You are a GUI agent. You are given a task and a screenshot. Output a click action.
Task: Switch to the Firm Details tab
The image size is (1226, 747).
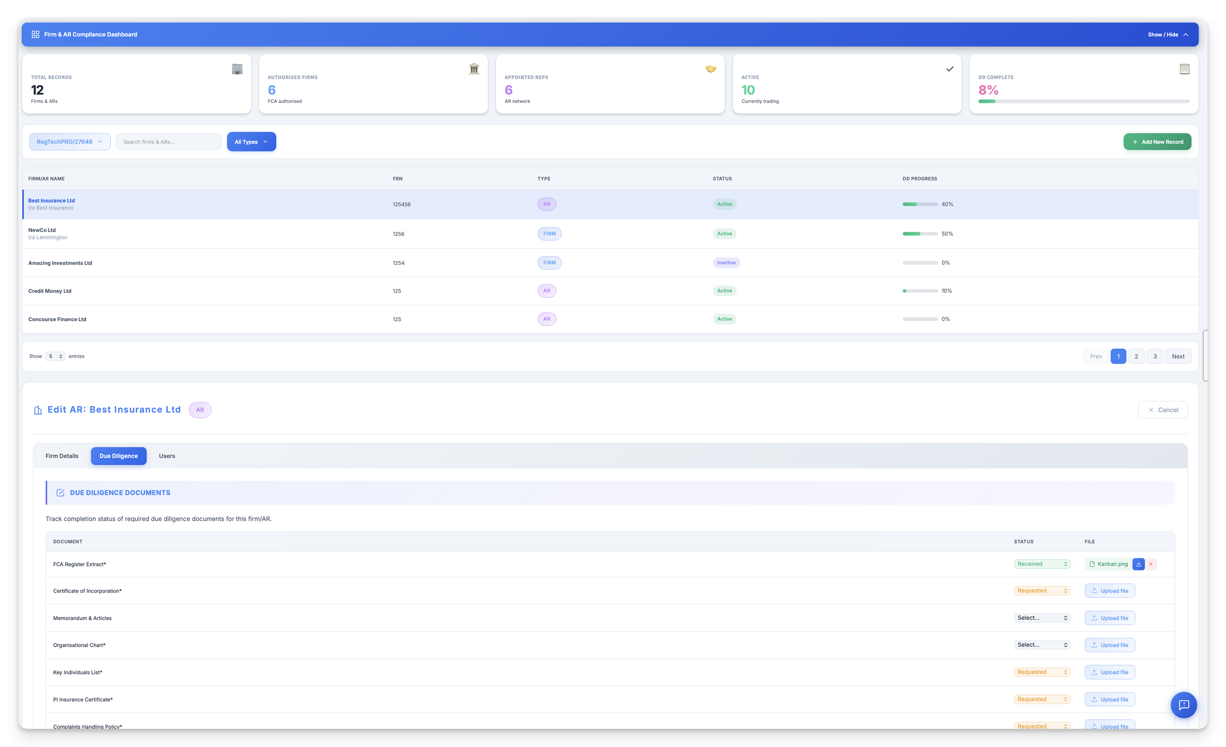pyautogui.click(x=62, y=456)
